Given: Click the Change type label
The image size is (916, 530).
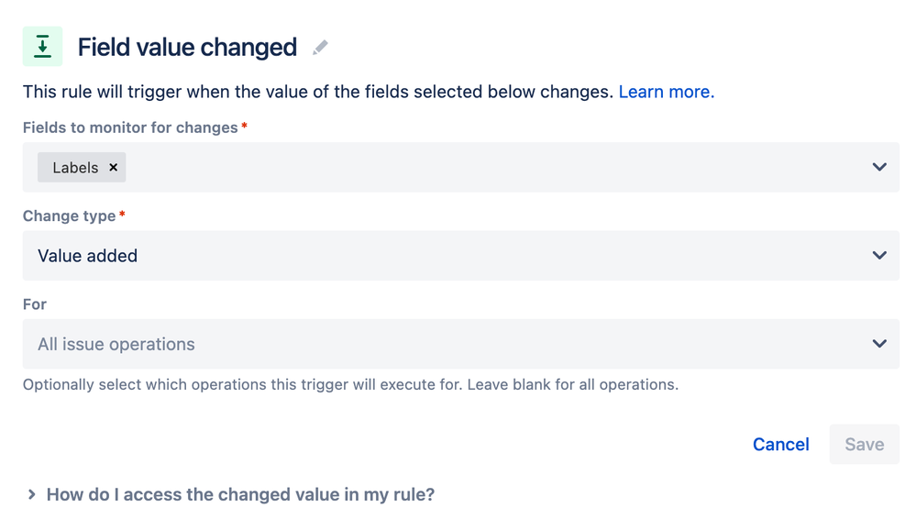Looking at the screenshot, I should tap(69, 215).
